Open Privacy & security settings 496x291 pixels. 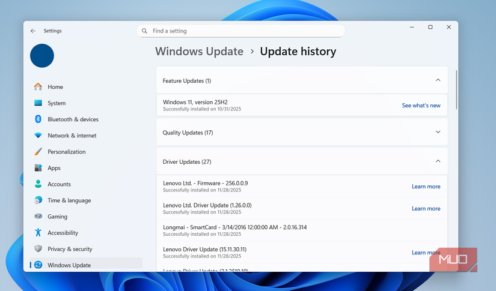70,249
